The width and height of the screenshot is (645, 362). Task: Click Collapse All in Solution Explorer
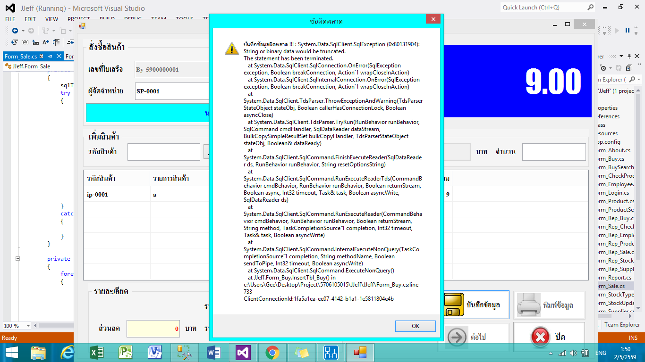click(628, 68)
